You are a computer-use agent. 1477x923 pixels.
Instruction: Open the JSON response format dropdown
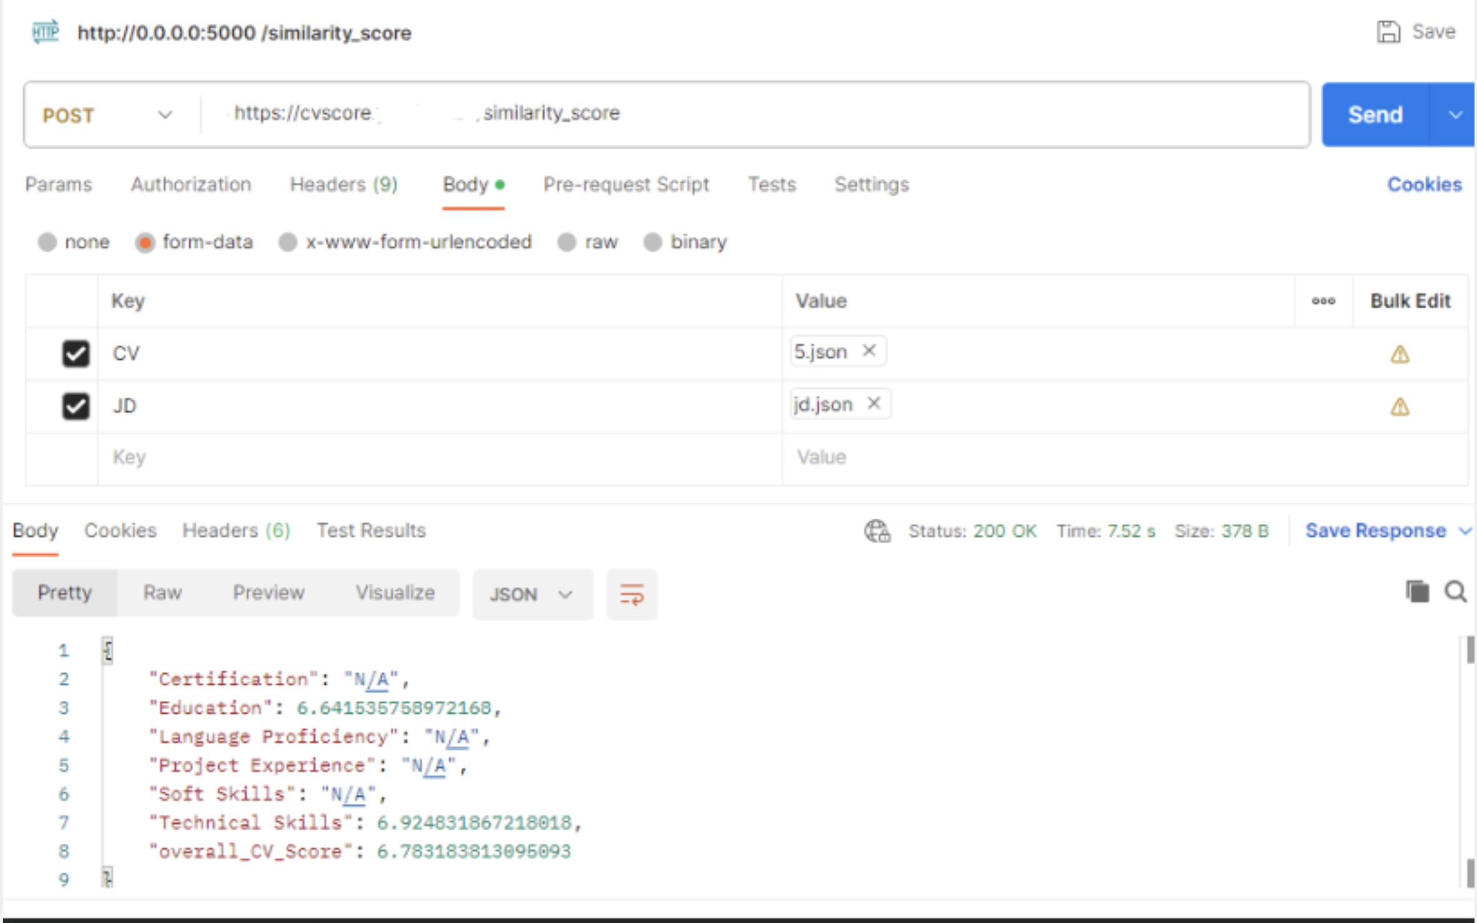tap(533, 594)
